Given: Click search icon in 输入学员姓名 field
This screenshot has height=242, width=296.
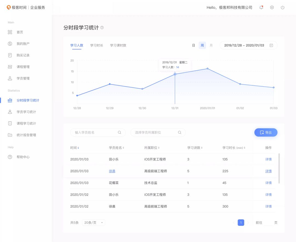Looking at the screenshot, I should pyautogui.click(x=119, y=132).
